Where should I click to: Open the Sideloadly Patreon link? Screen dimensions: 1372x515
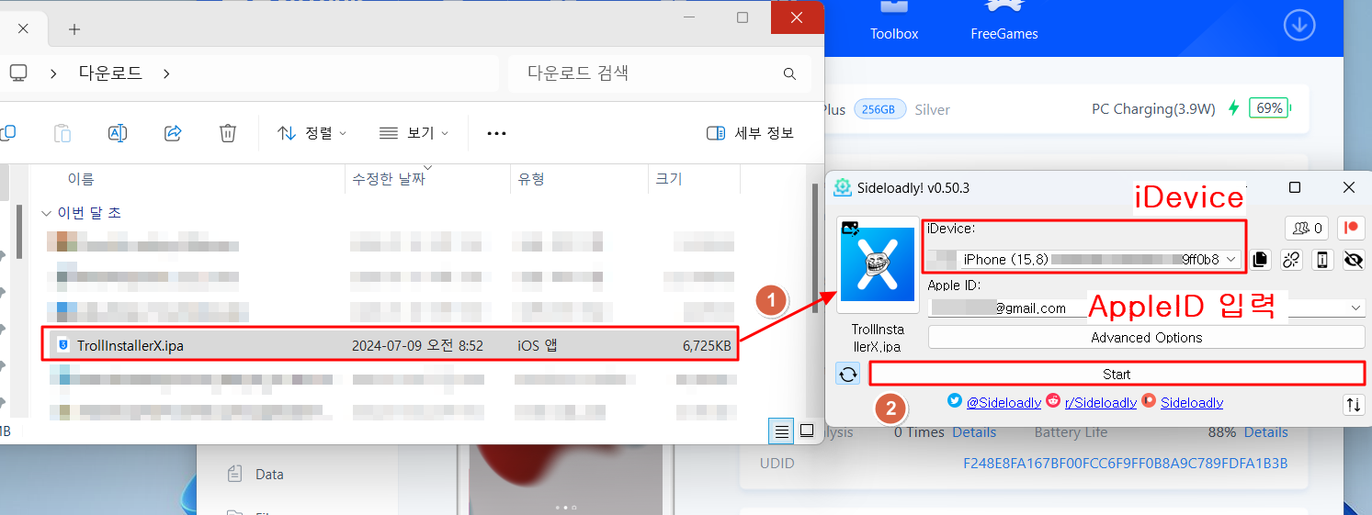coord(1191,402)
